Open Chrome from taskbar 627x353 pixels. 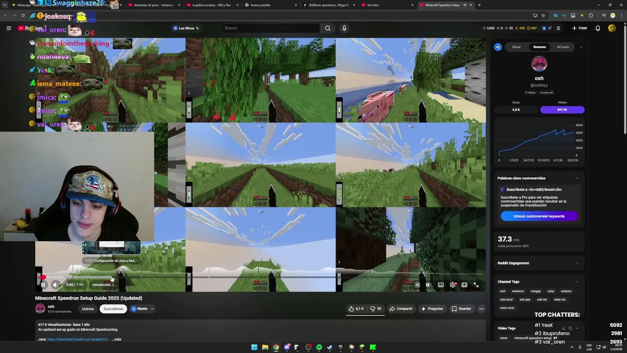tap(276, 347)
